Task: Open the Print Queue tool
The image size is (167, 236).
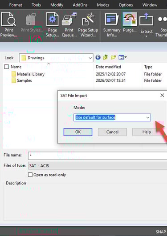Action: coord(69,25)
